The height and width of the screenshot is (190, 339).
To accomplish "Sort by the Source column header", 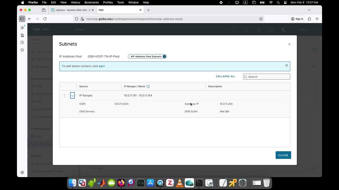I will pos(83,86).
